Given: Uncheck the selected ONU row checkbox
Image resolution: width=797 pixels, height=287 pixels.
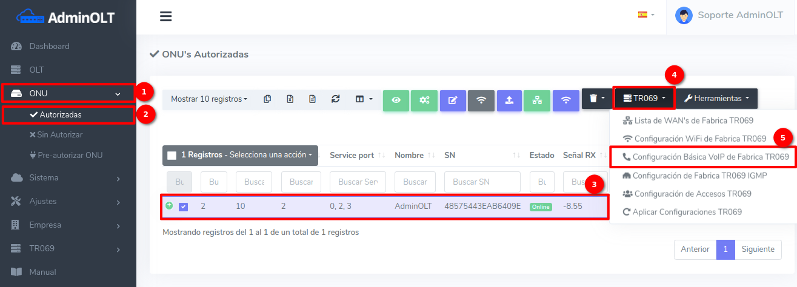Looking at the screenshot, I should pyautogui.click(x=184, y=206).
